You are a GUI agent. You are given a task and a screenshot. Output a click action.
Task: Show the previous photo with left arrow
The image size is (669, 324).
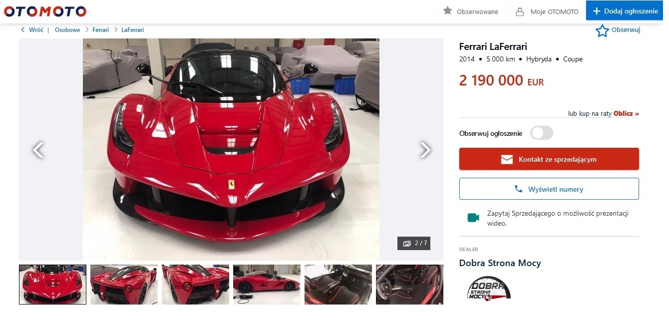point(38,150)
